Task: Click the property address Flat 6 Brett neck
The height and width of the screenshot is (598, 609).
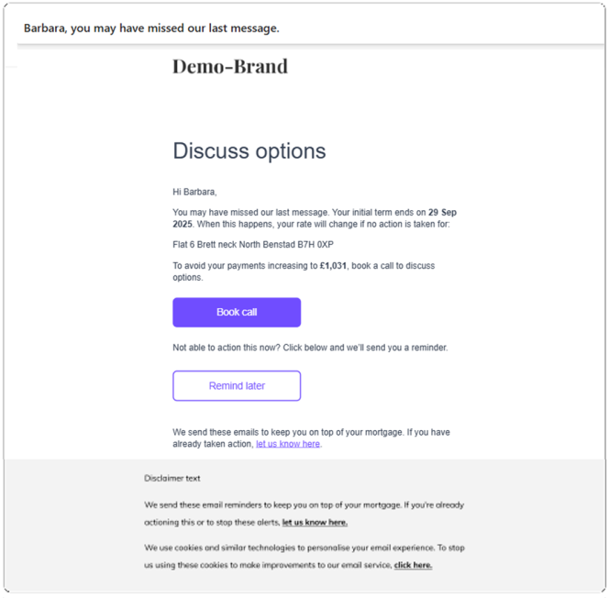Action: pos(253,245)
